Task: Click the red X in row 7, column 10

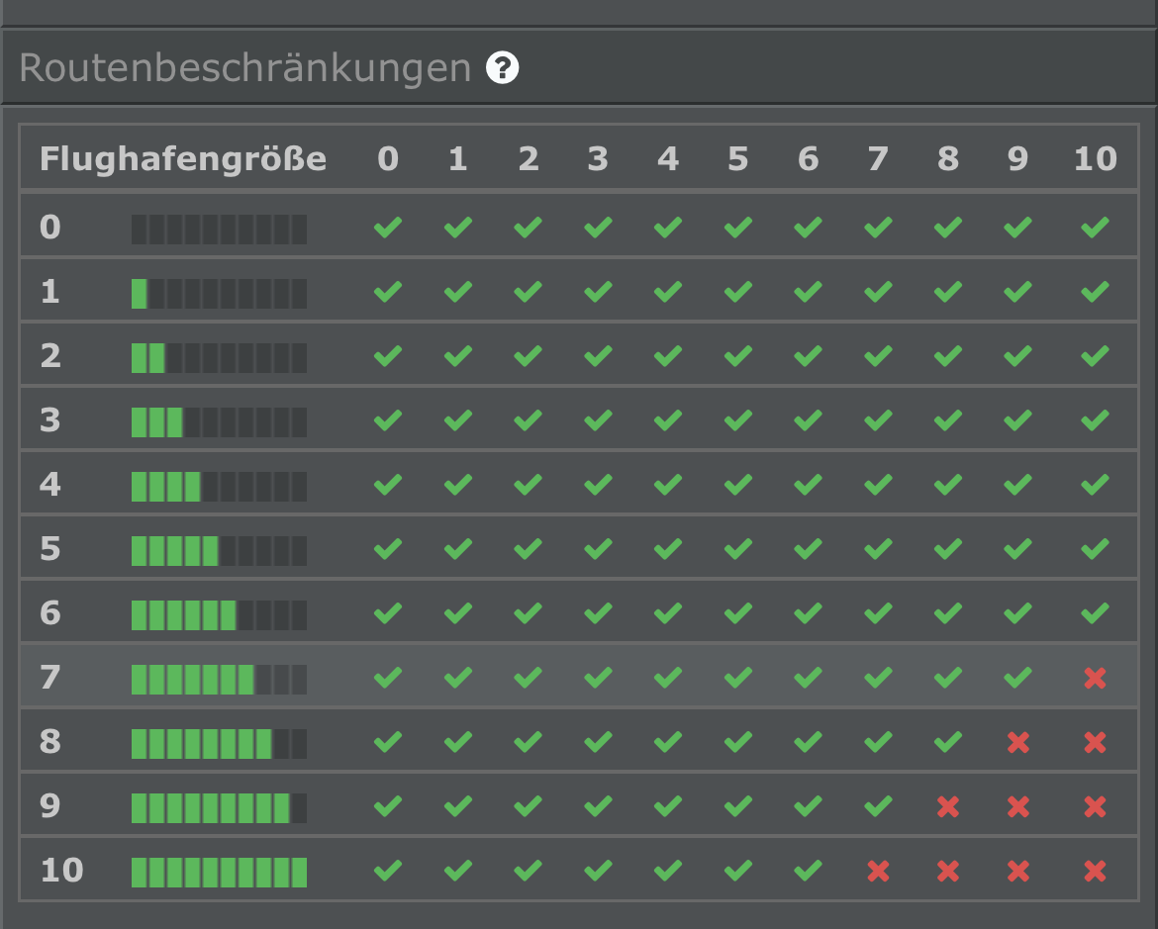Action: (x=1095, y=678)
